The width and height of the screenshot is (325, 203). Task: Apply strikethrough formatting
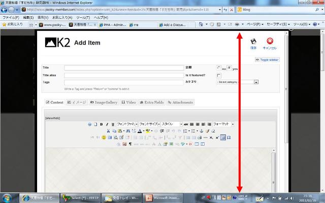(186, 124)
